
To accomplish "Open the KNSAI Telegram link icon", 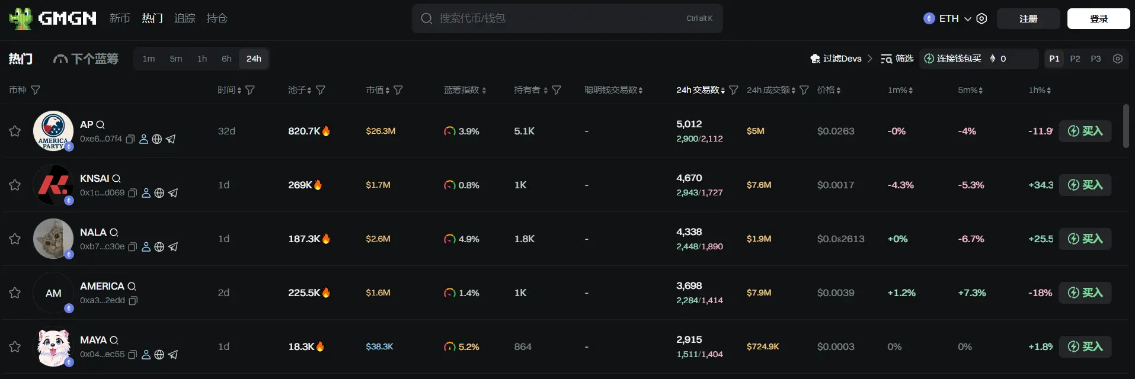I will 173,193.
